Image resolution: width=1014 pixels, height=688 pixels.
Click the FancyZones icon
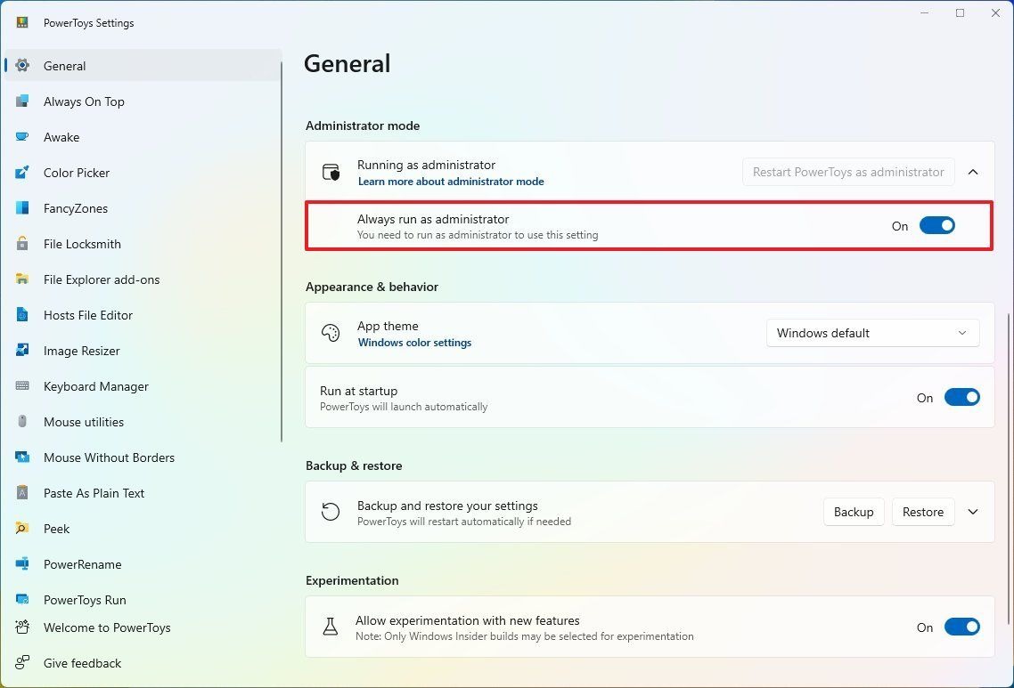point(22,207)
